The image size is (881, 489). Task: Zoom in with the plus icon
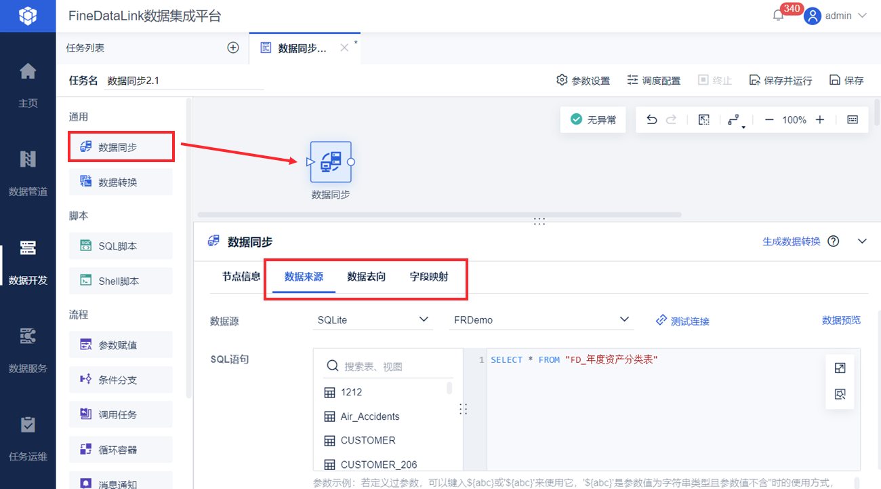[x=820, y=120]
